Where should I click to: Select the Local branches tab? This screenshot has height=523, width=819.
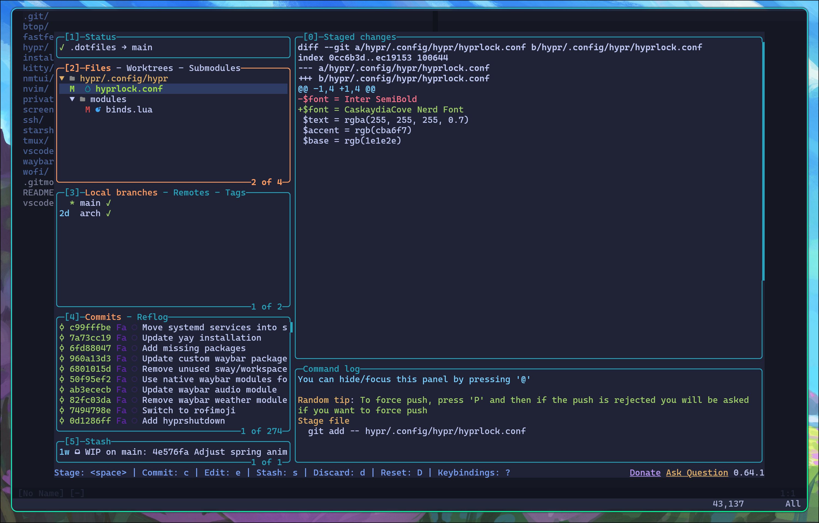[x=121, y=193]
